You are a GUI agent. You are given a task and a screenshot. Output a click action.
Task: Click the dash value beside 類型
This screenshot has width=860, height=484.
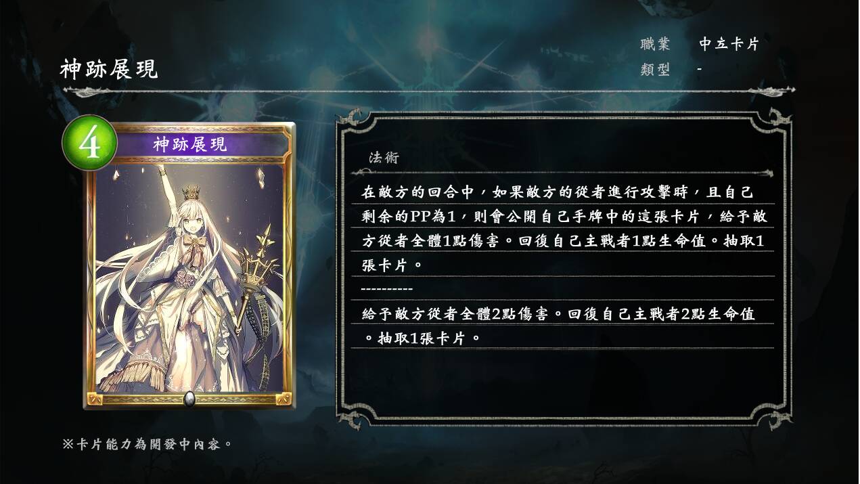pos(699,69)
